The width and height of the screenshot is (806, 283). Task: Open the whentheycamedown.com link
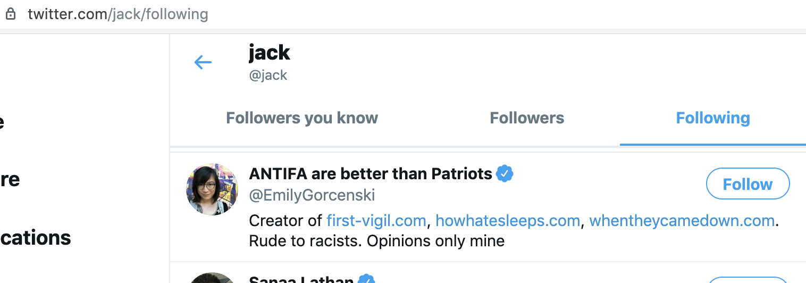click(682, 221)
